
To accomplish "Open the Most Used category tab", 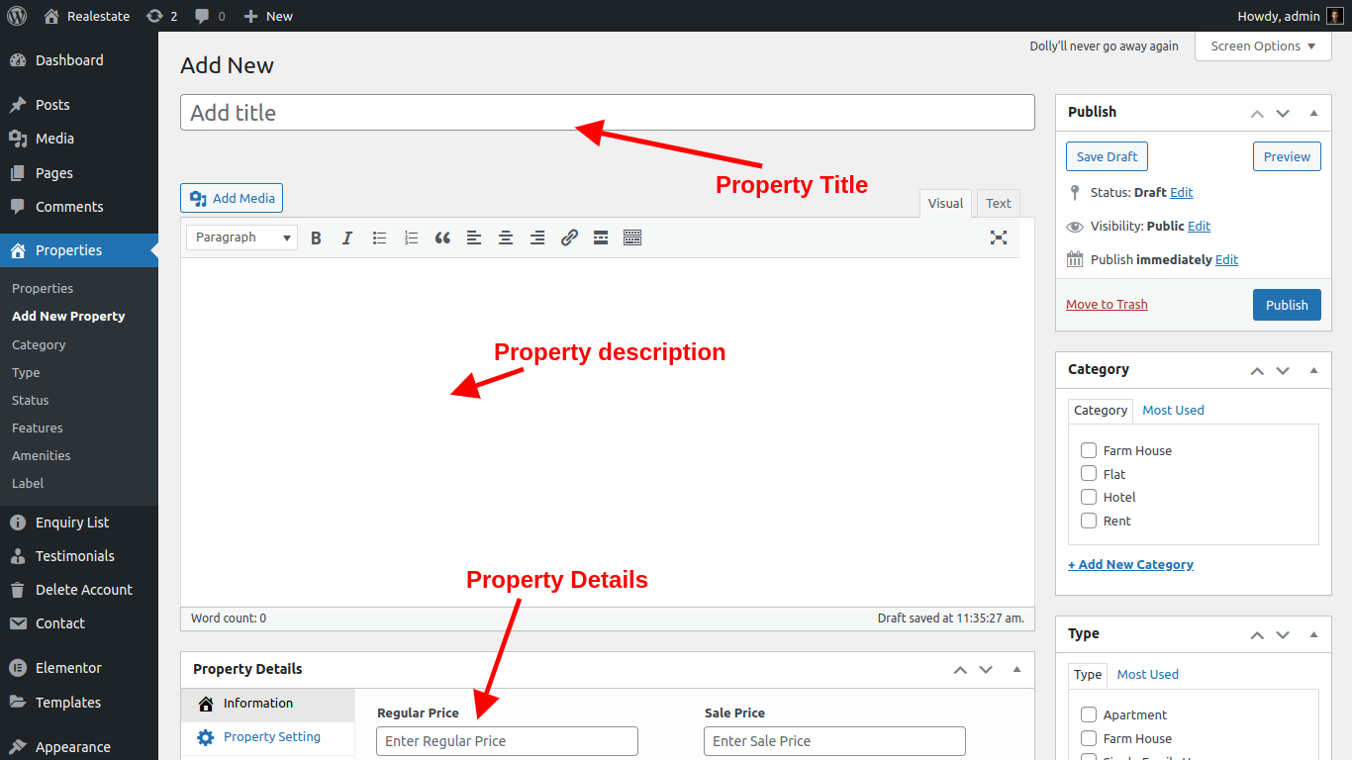I will pyautogui.click(x=1173, y=410).
